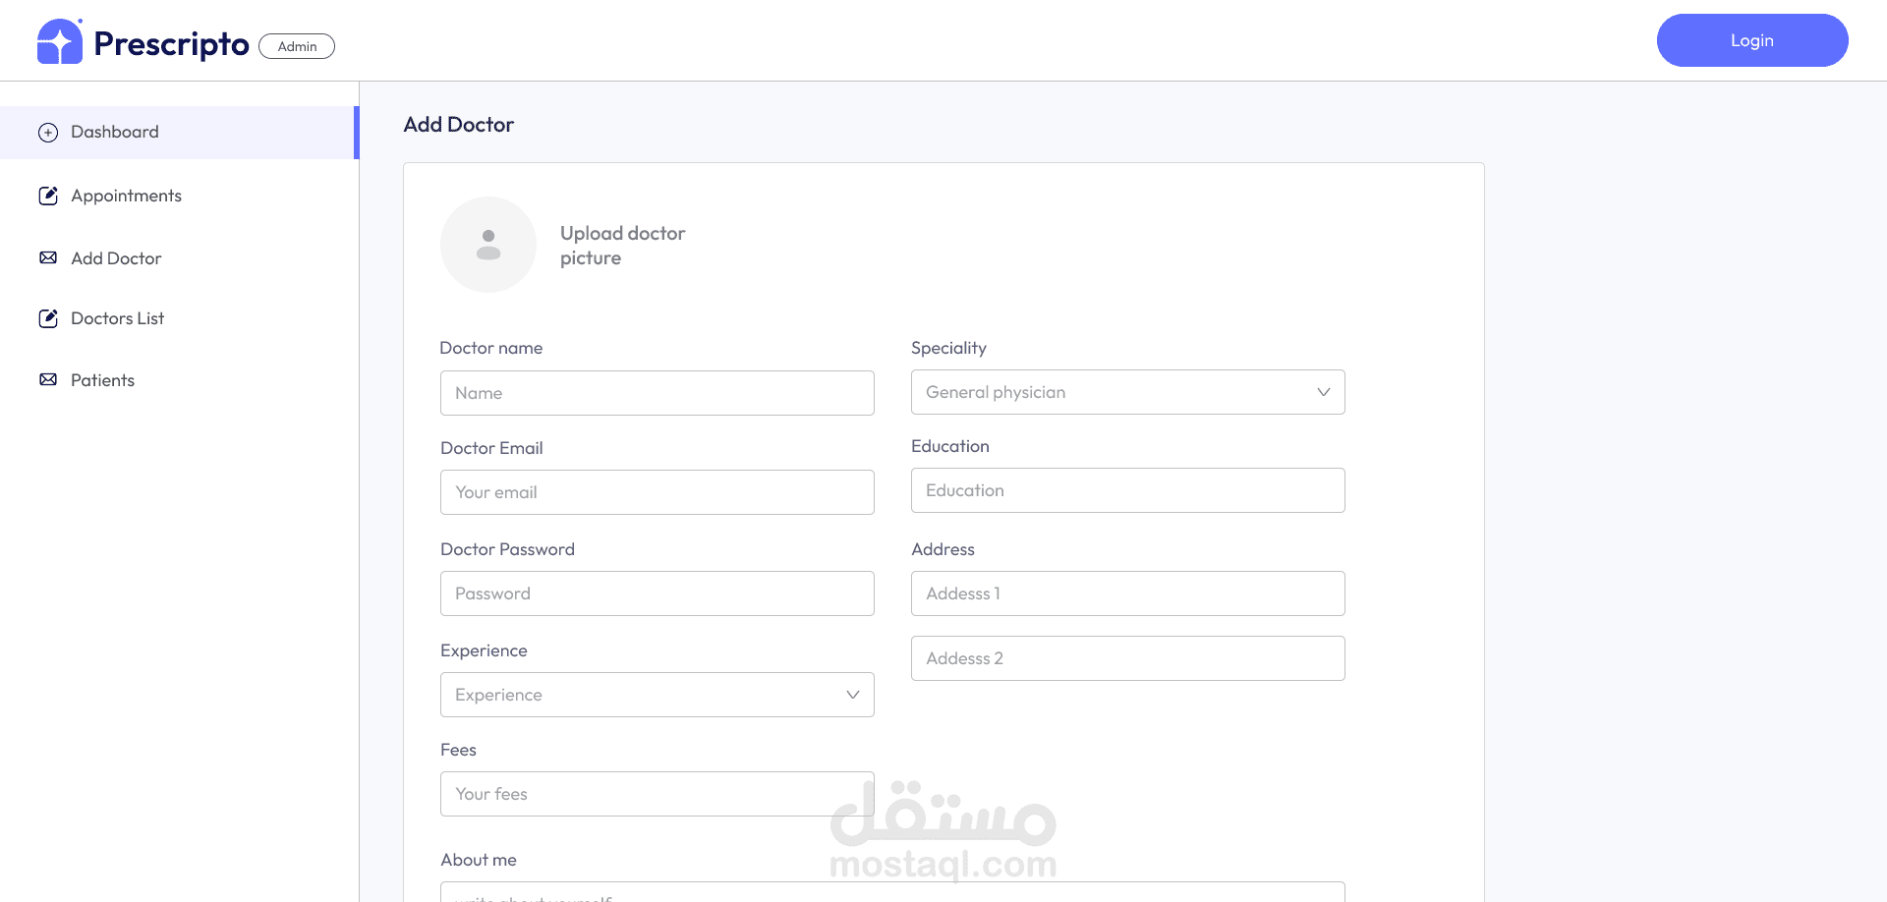The width and height of the screenshot is (1887, 902).
Task: Click the Fees label
Action: coord(458,750)
